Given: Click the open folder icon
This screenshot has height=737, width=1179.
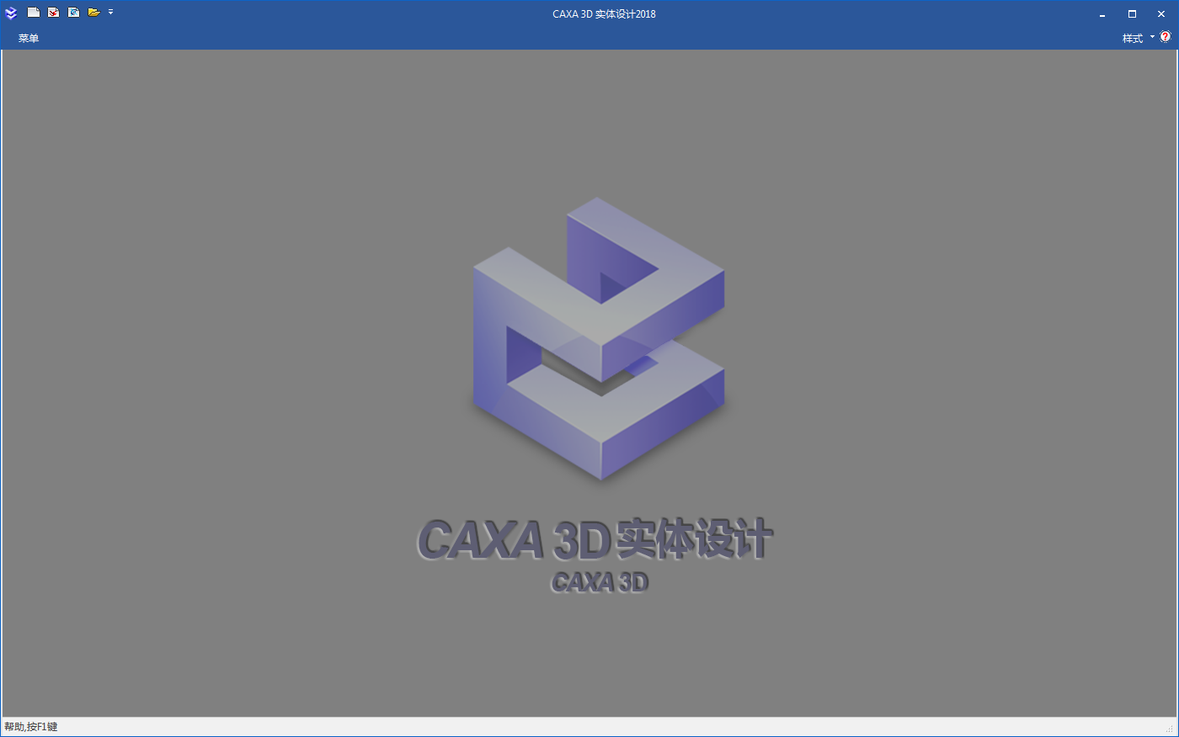Looking at the screenshot, I should 94,13.
